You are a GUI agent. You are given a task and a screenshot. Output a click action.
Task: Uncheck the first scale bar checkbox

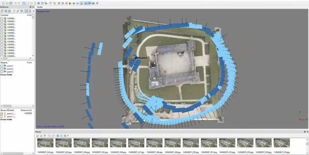(x=2, y=114)
